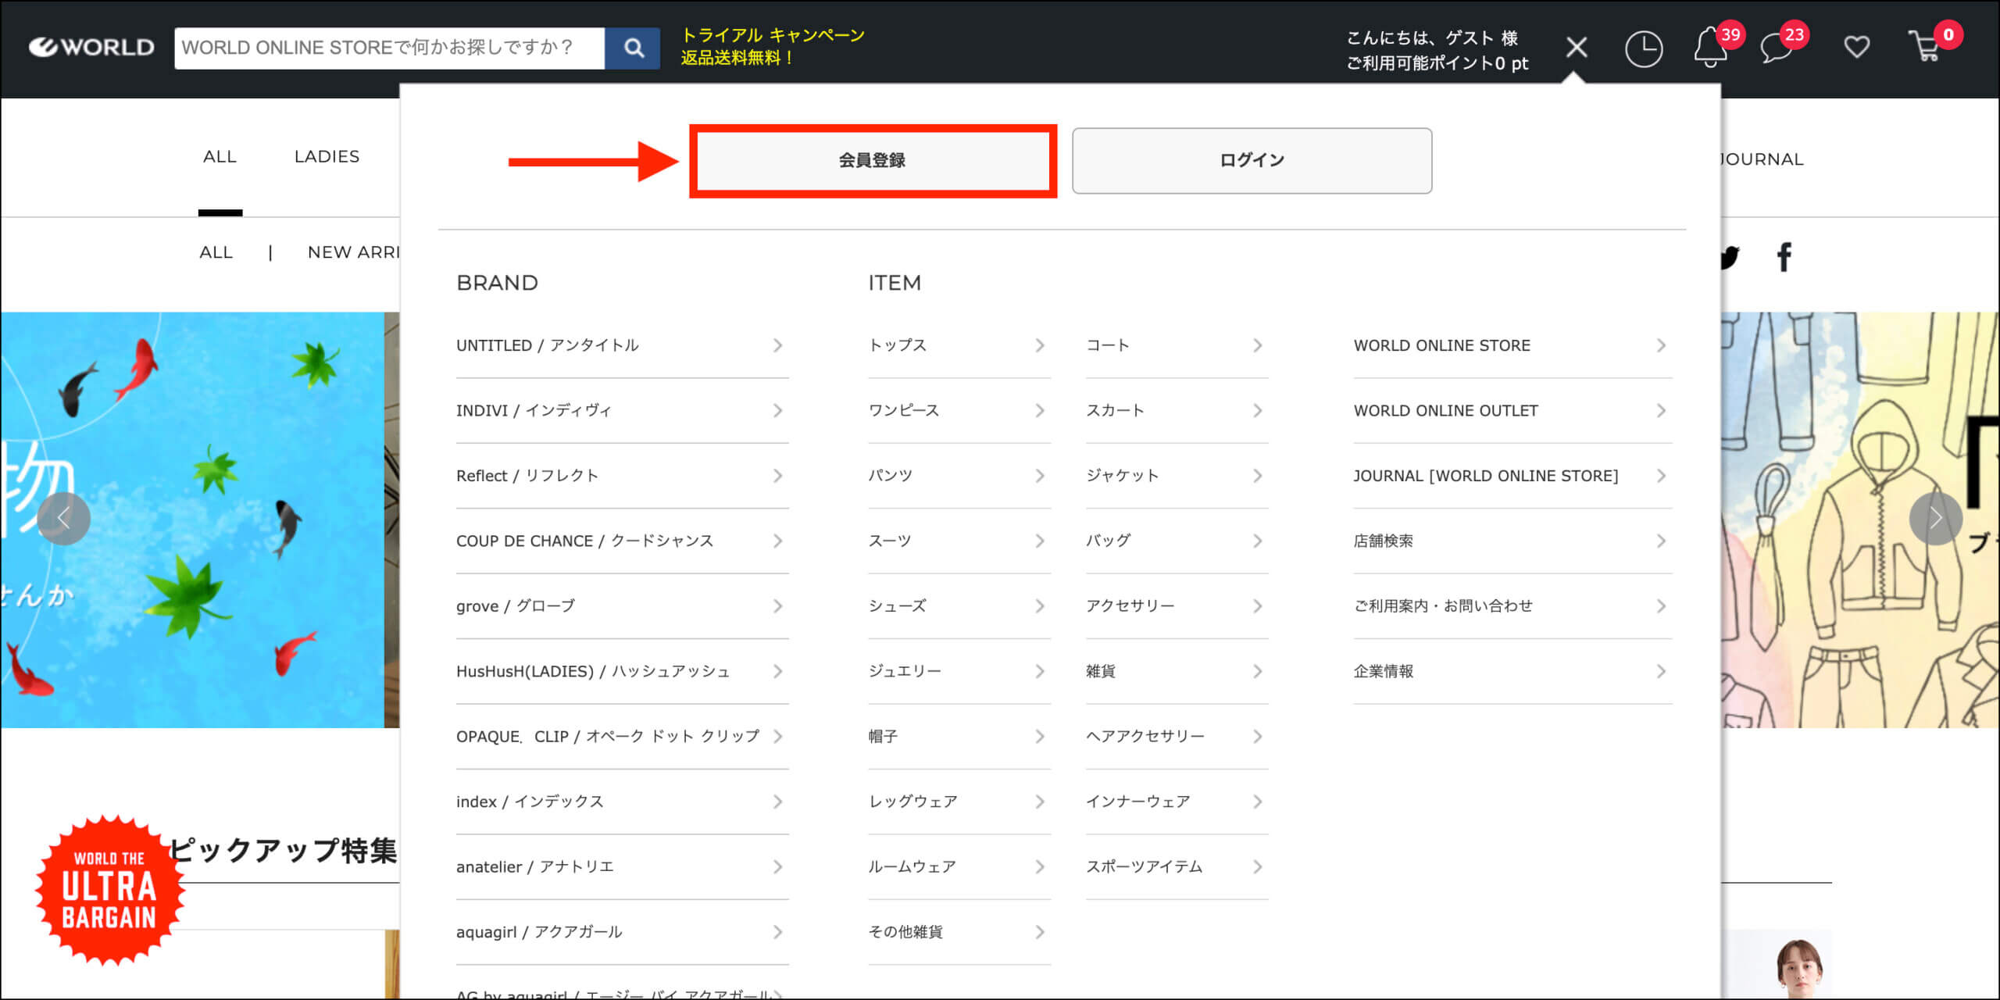Select ヘアアクセサリー item category
This screenshot has width=2000, height=1000.
point(1177,737)
